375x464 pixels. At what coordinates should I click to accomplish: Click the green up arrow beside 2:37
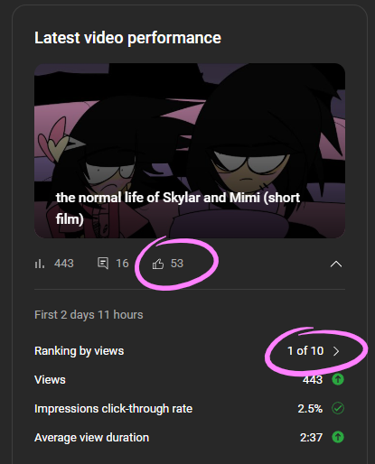pyautogui.click(x=338, y=437)
